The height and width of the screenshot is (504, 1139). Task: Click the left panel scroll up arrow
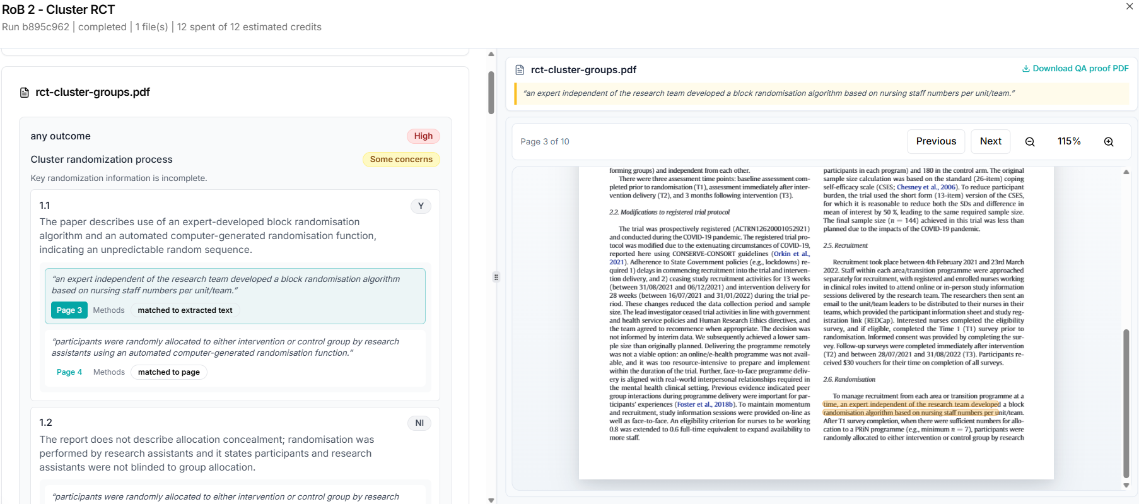click(x=491, y=54)
